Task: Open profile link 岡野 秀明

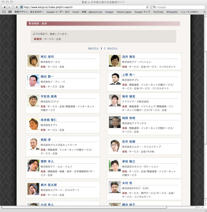Action: (129, 118)
